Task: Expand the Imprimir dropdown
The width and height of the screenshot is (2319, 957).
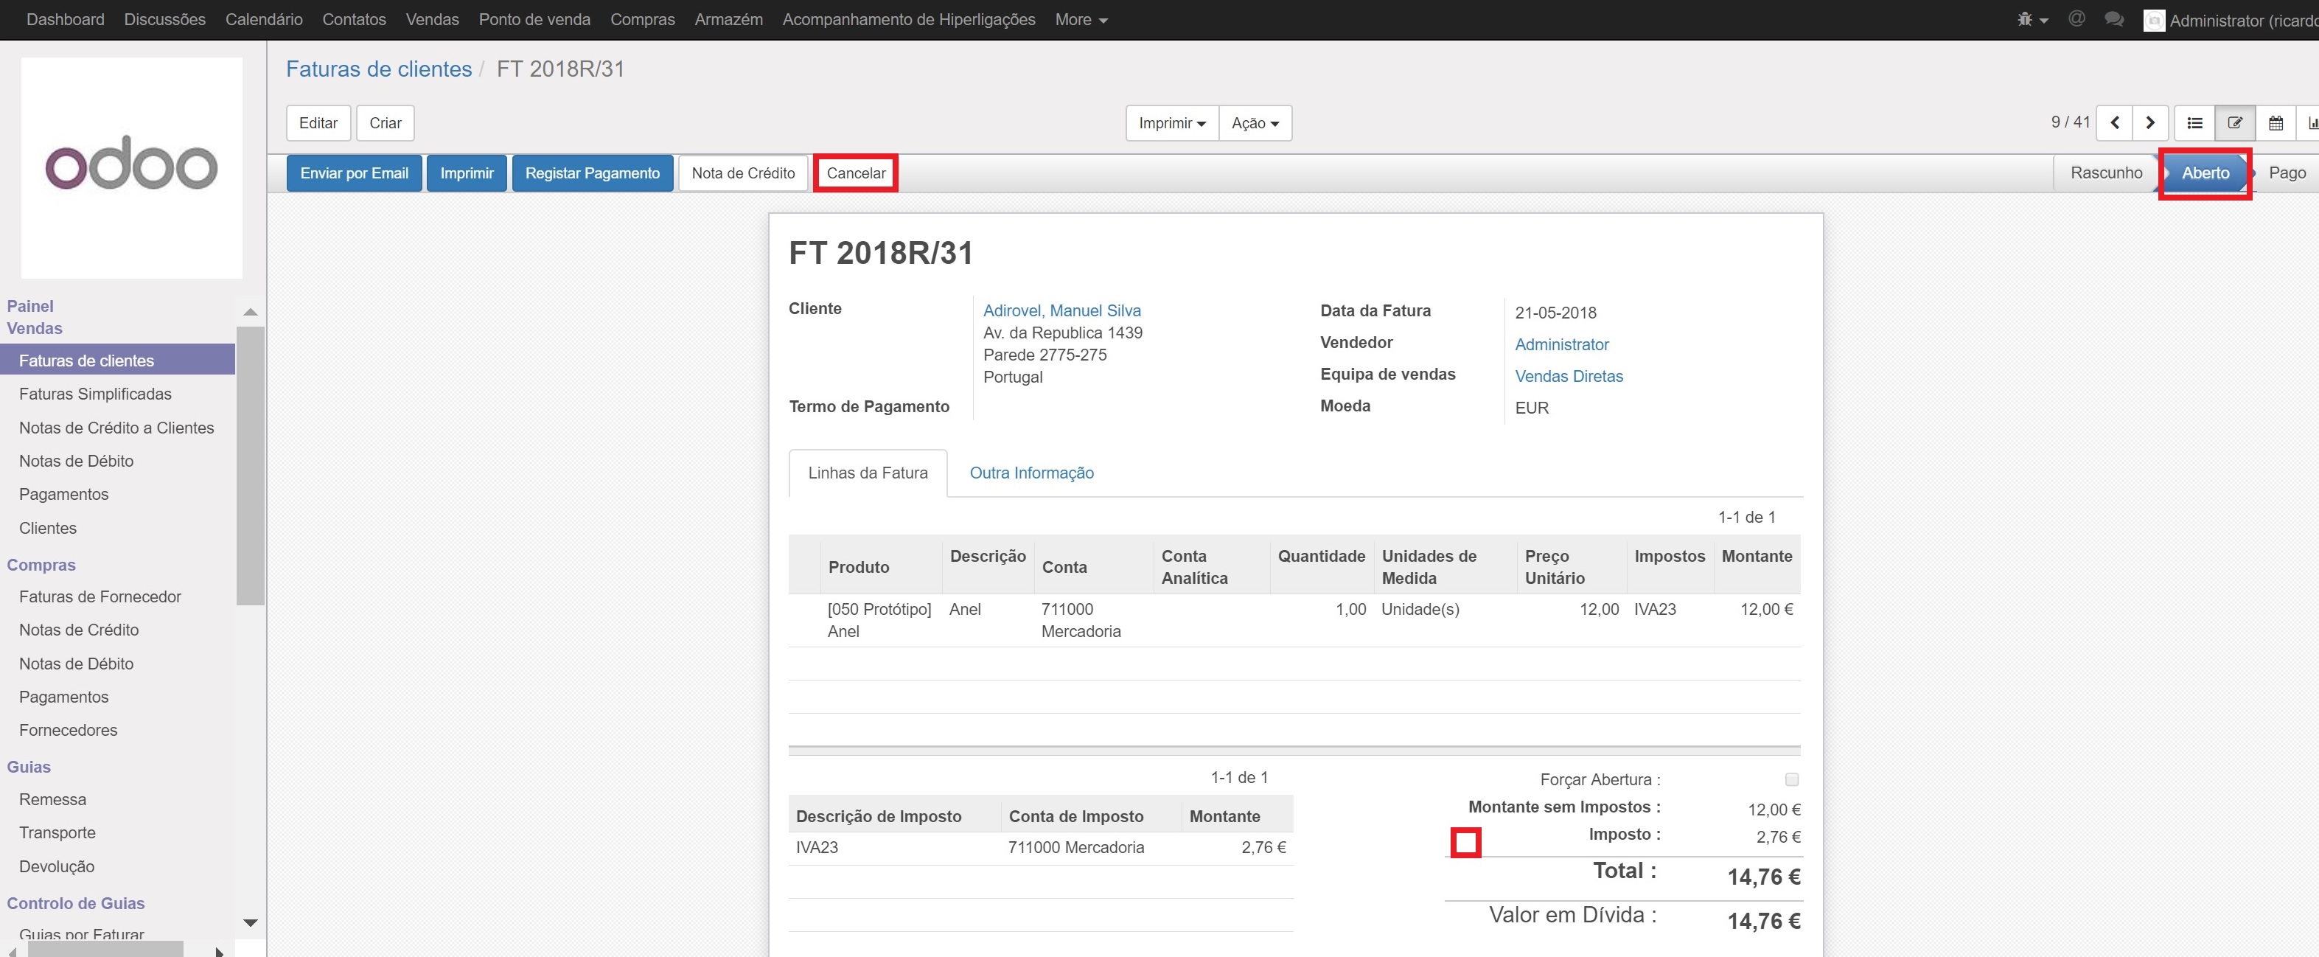Action: (1171, 123)
